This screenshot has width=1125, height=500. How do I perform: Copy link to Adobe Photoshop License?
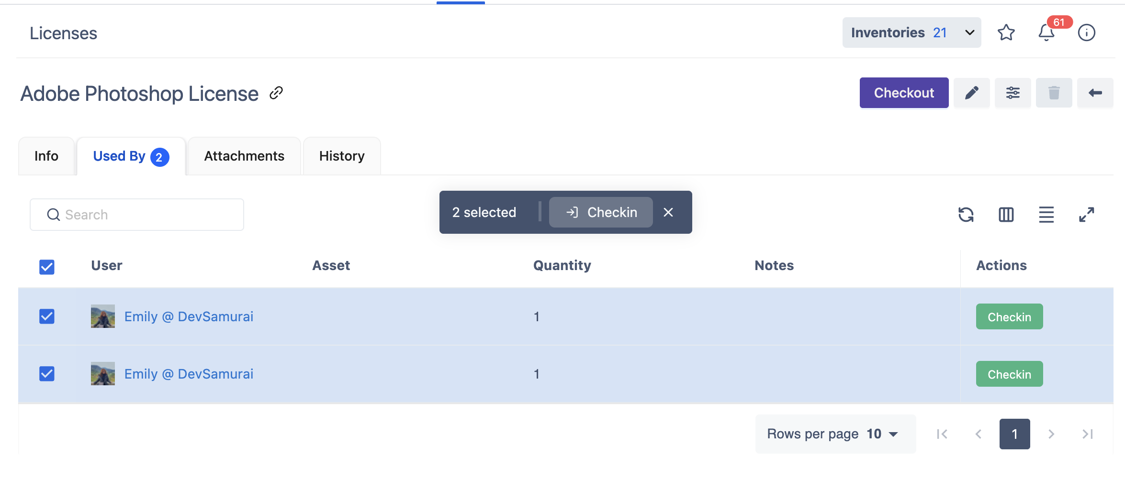tap(276, 93)
